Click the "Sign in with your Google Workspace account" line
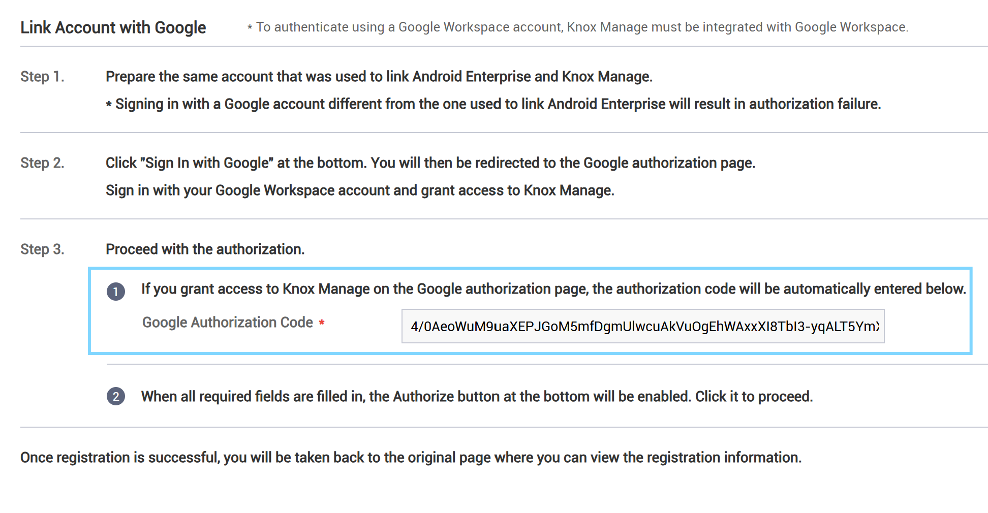The width and height of the screenshot is (988, 513). tap(360, 190)
